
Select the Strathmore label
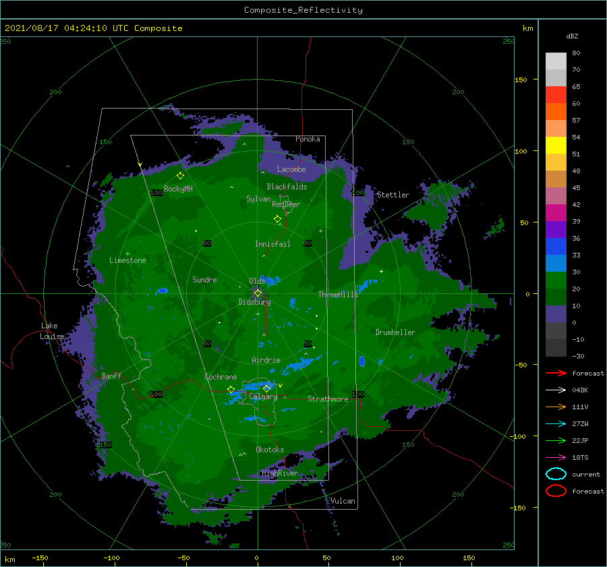(328, 399)
